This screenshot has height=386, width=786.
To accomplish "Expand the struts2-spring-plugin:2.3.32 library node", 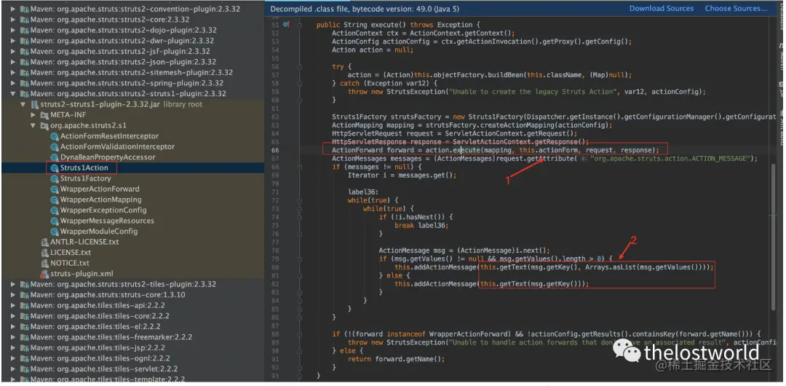I will coord(13,83).
